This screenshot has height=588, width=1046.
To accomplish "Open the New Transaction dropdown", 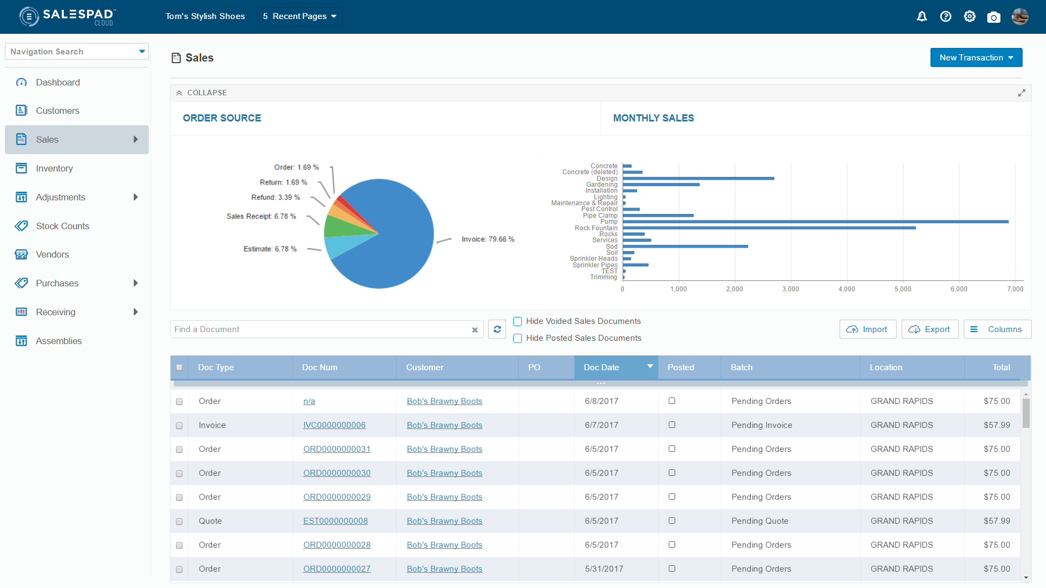I will [x=976, y=58].
